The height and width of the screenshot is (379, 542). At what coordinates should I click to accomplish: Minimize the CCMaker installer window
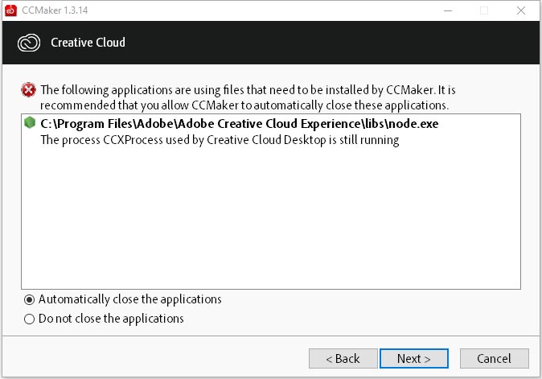pyautogui.click(x=446, y=10)
